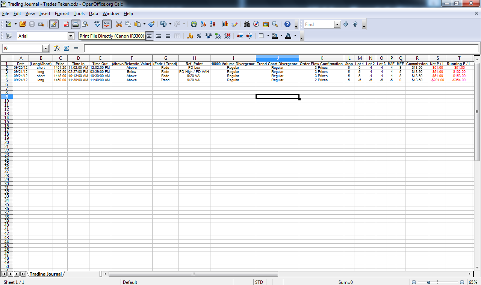Insert Sum function with sigma
Viewport: 481px width, 285px height.
67,48
